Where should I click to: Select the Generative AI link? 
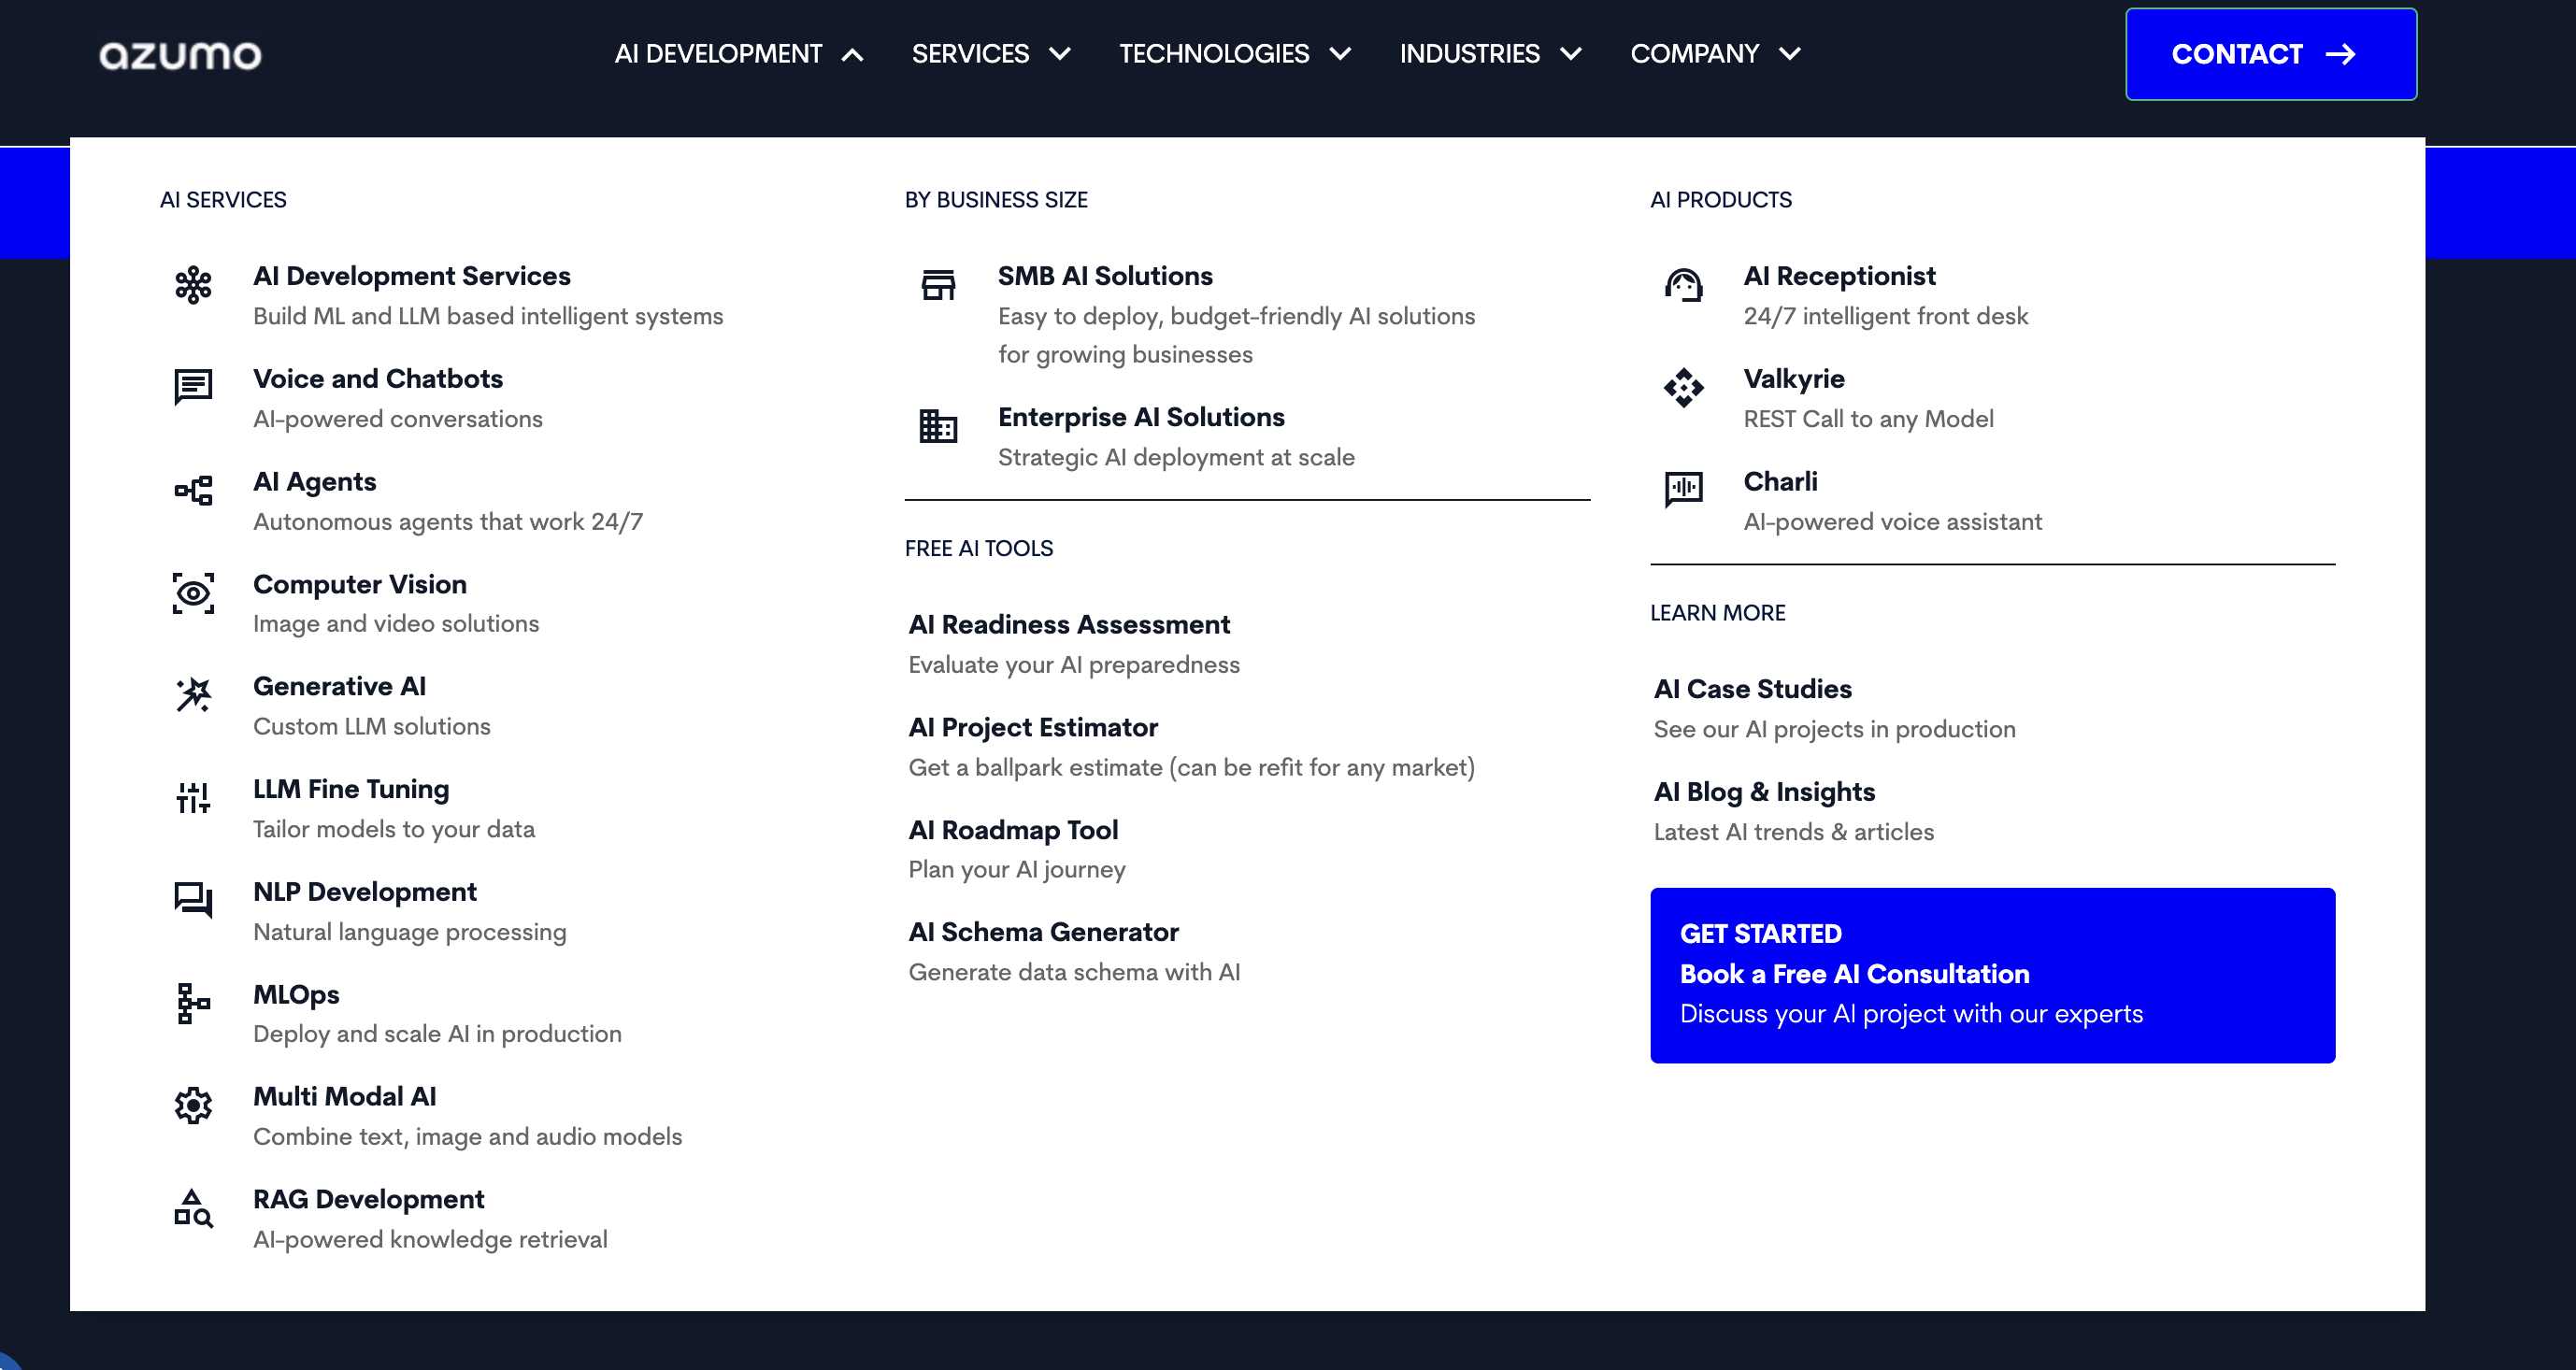point(340,687)
